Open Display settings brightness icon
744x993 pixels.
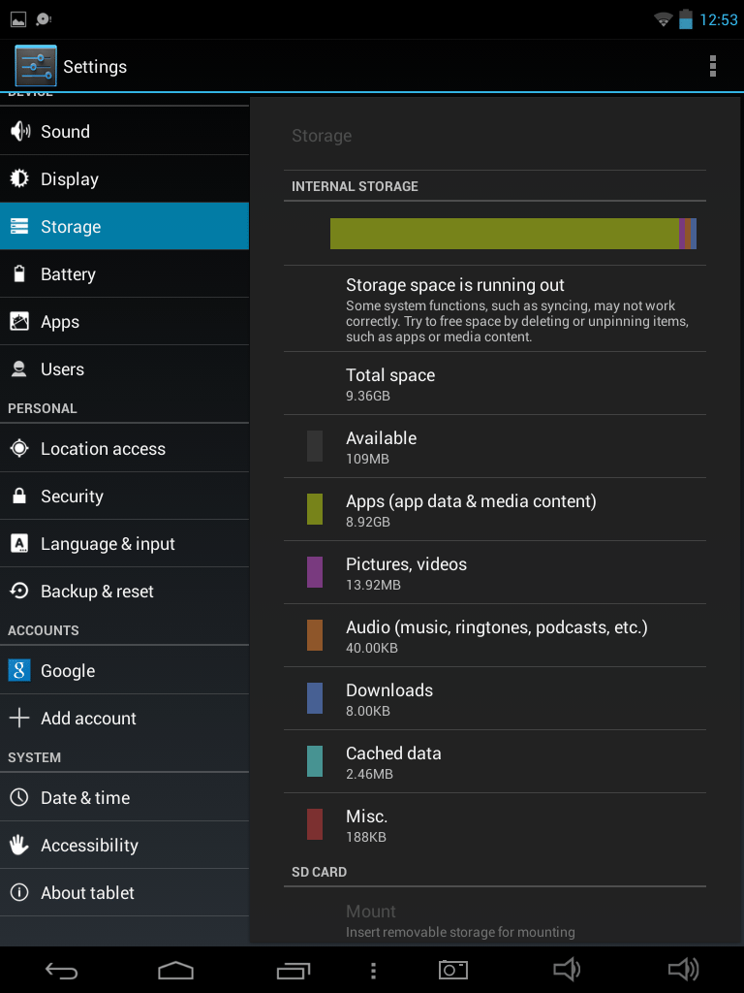pyautogui.click(x=19, y=179)
